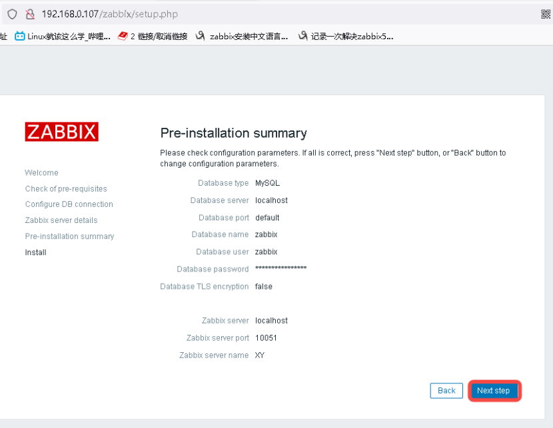The image size is (553, 428).
Task: Click the insecure connection lock icon
Action: [31, 14]
